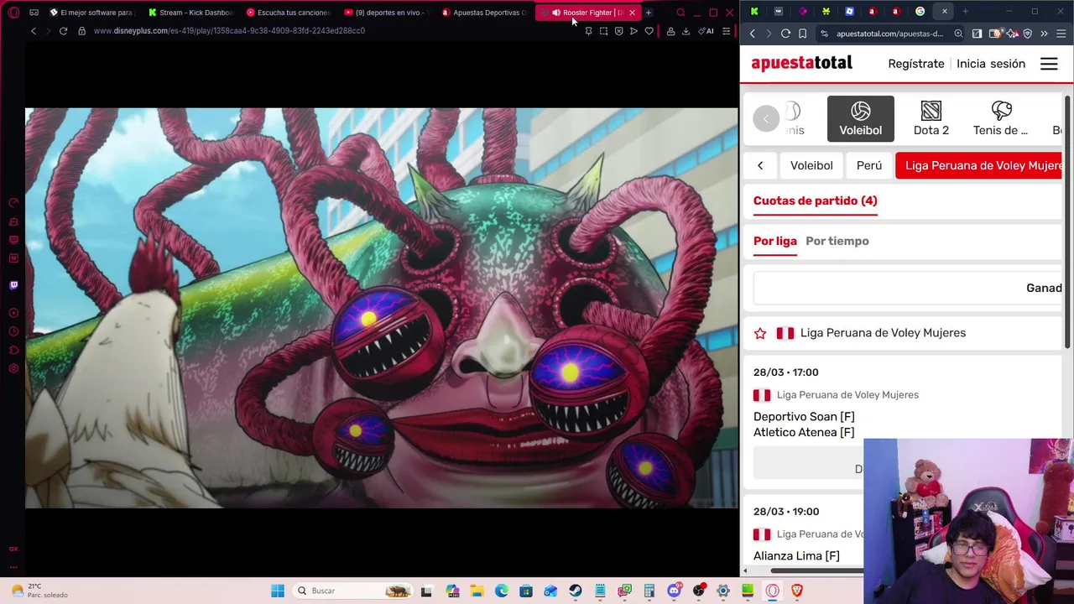
Task: Select the Dota 2 sport icon
Action: pyautogui.click(x=931, y=118)
